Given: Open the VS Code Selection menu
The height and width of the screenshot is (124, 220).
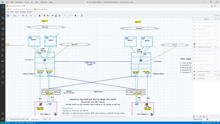Looking at the screenshot, I should [19, 2].
